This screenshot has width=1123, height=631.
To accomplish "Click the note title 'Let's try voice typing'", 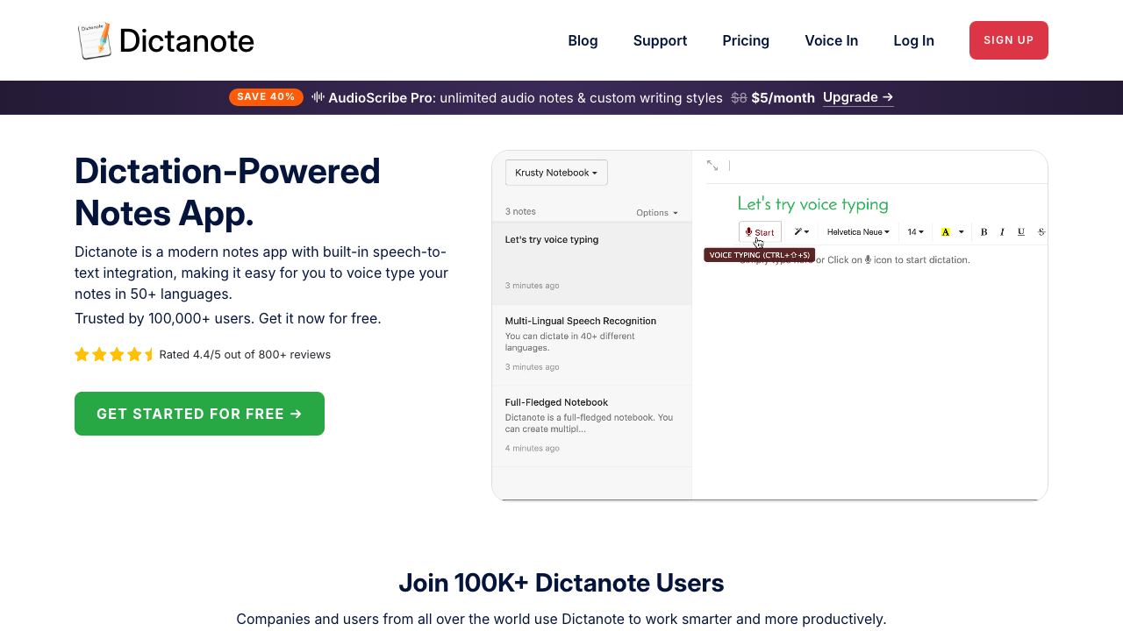I will 812,204.
